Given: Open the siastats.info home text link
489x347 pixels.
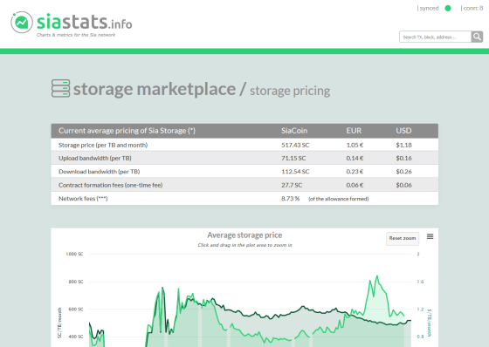Looking at the screenshot, I should pyautogui.click(x=84, y=22).
